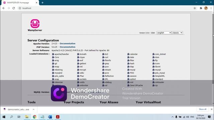Image resolution: width=214 pixels, height=120 pixels.
Task: Click the mysqli extension icon
Action: (x=153, y=70)
